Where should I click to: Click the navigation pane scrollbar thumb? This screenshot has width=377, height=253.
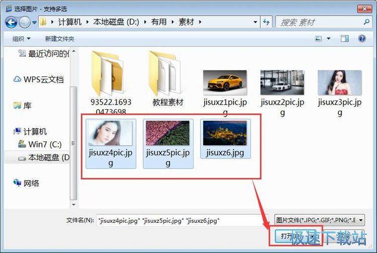coord(73,143)
